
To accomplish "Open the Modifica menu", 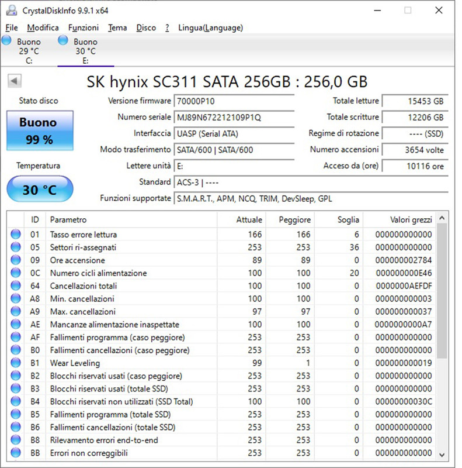I will 43,27.
